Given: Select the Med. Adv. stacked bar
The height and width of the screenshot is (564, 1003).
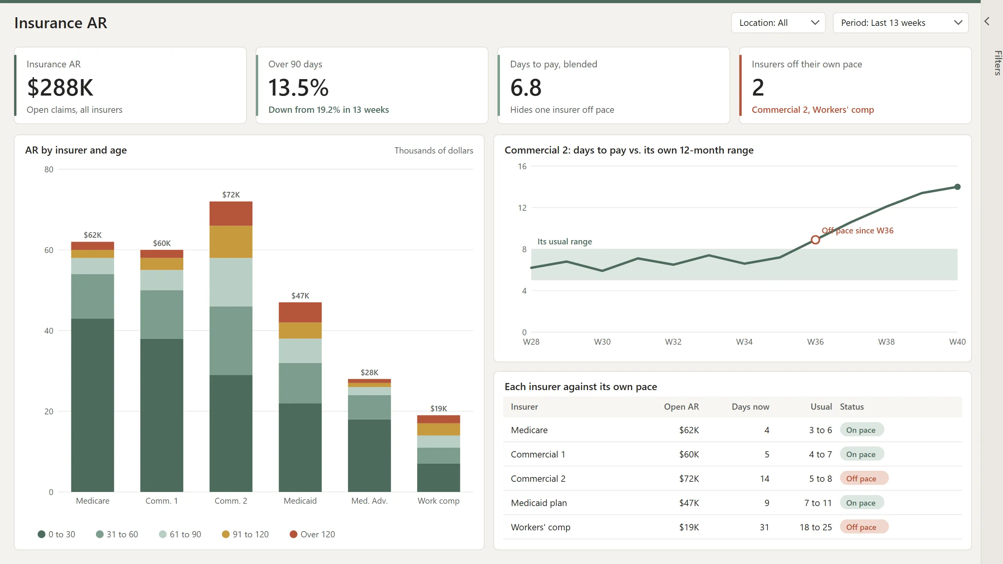Looking at the screenshot, I should [x=369, y=436].
